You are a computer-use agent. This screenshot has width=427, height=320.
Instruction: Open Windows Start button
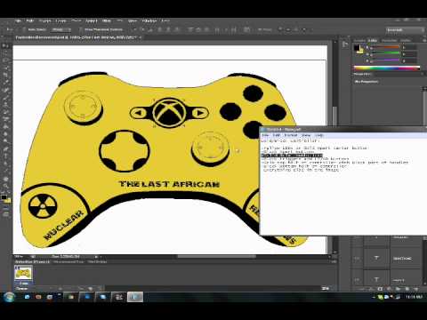(9, 297)
